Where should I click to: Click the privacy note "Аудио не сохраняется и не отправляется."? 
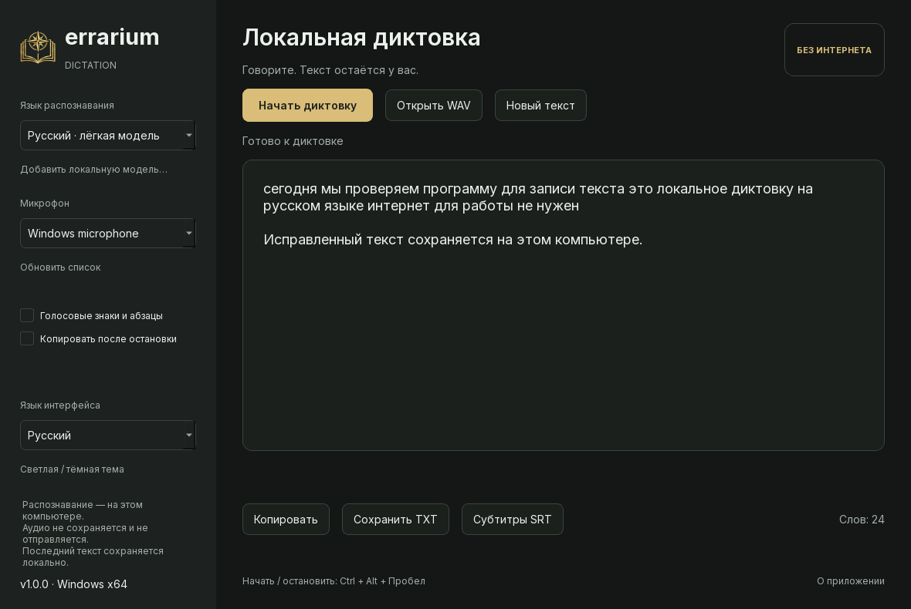point(85,533)
